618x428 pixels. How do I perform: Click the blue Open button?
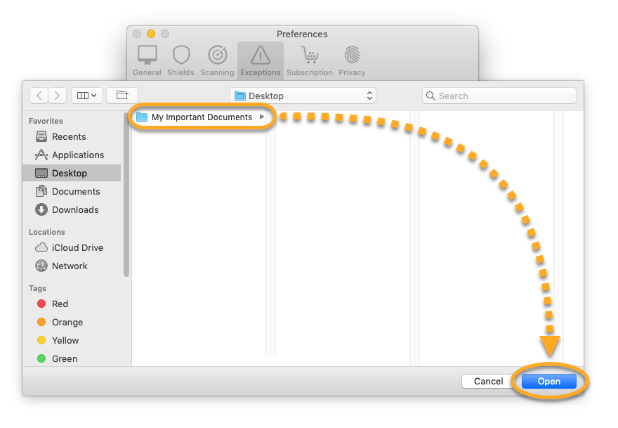(549, 381)
